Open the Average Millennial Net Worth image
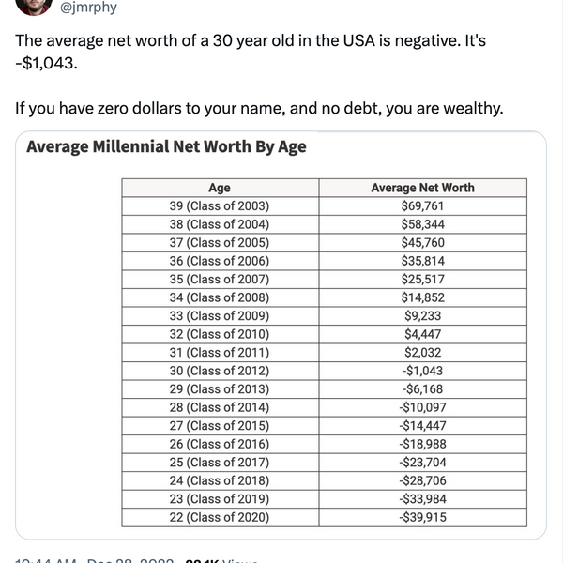This screenshot has height=563, width=563. pos(281,338)
